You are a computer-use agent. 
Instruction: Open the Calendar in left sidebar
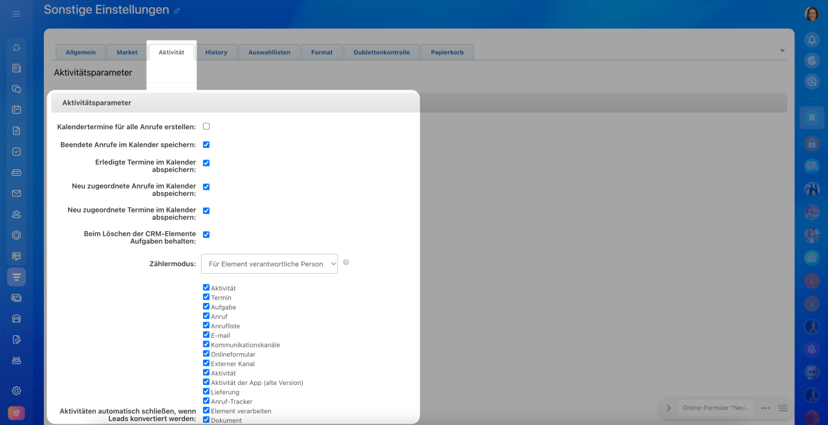(17, 110)
